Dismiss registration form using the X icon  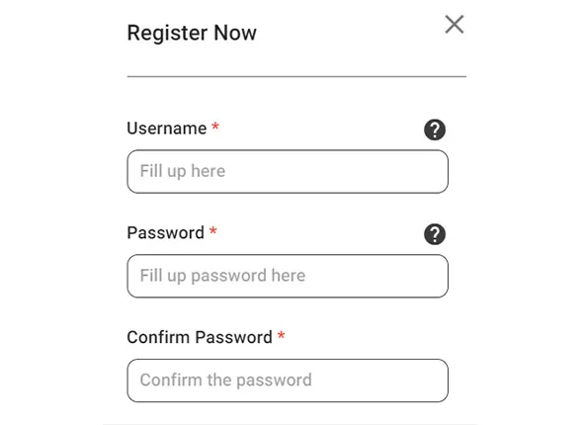click(454, 25)
